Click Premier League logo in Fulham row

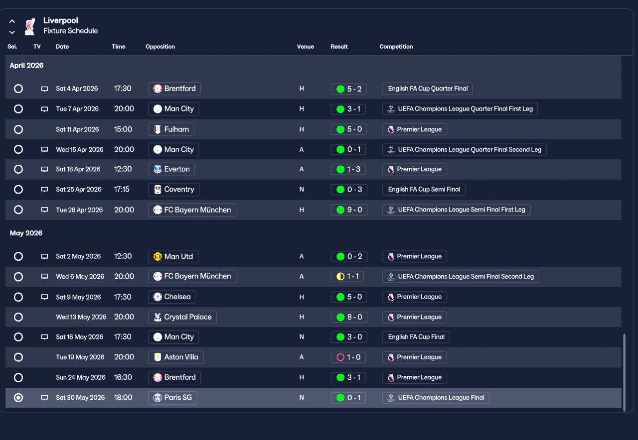[391, 129]
